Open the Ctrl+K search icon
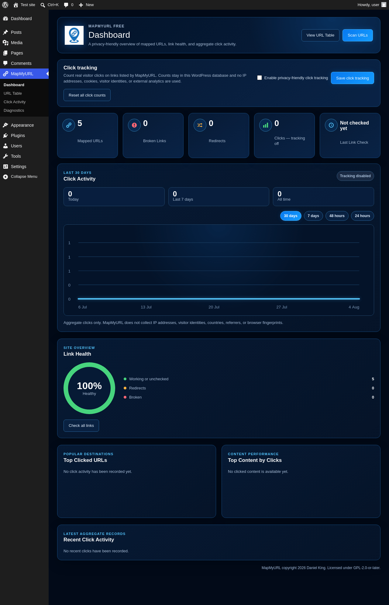This screenshot has width=389, height=605. [43, 5]
